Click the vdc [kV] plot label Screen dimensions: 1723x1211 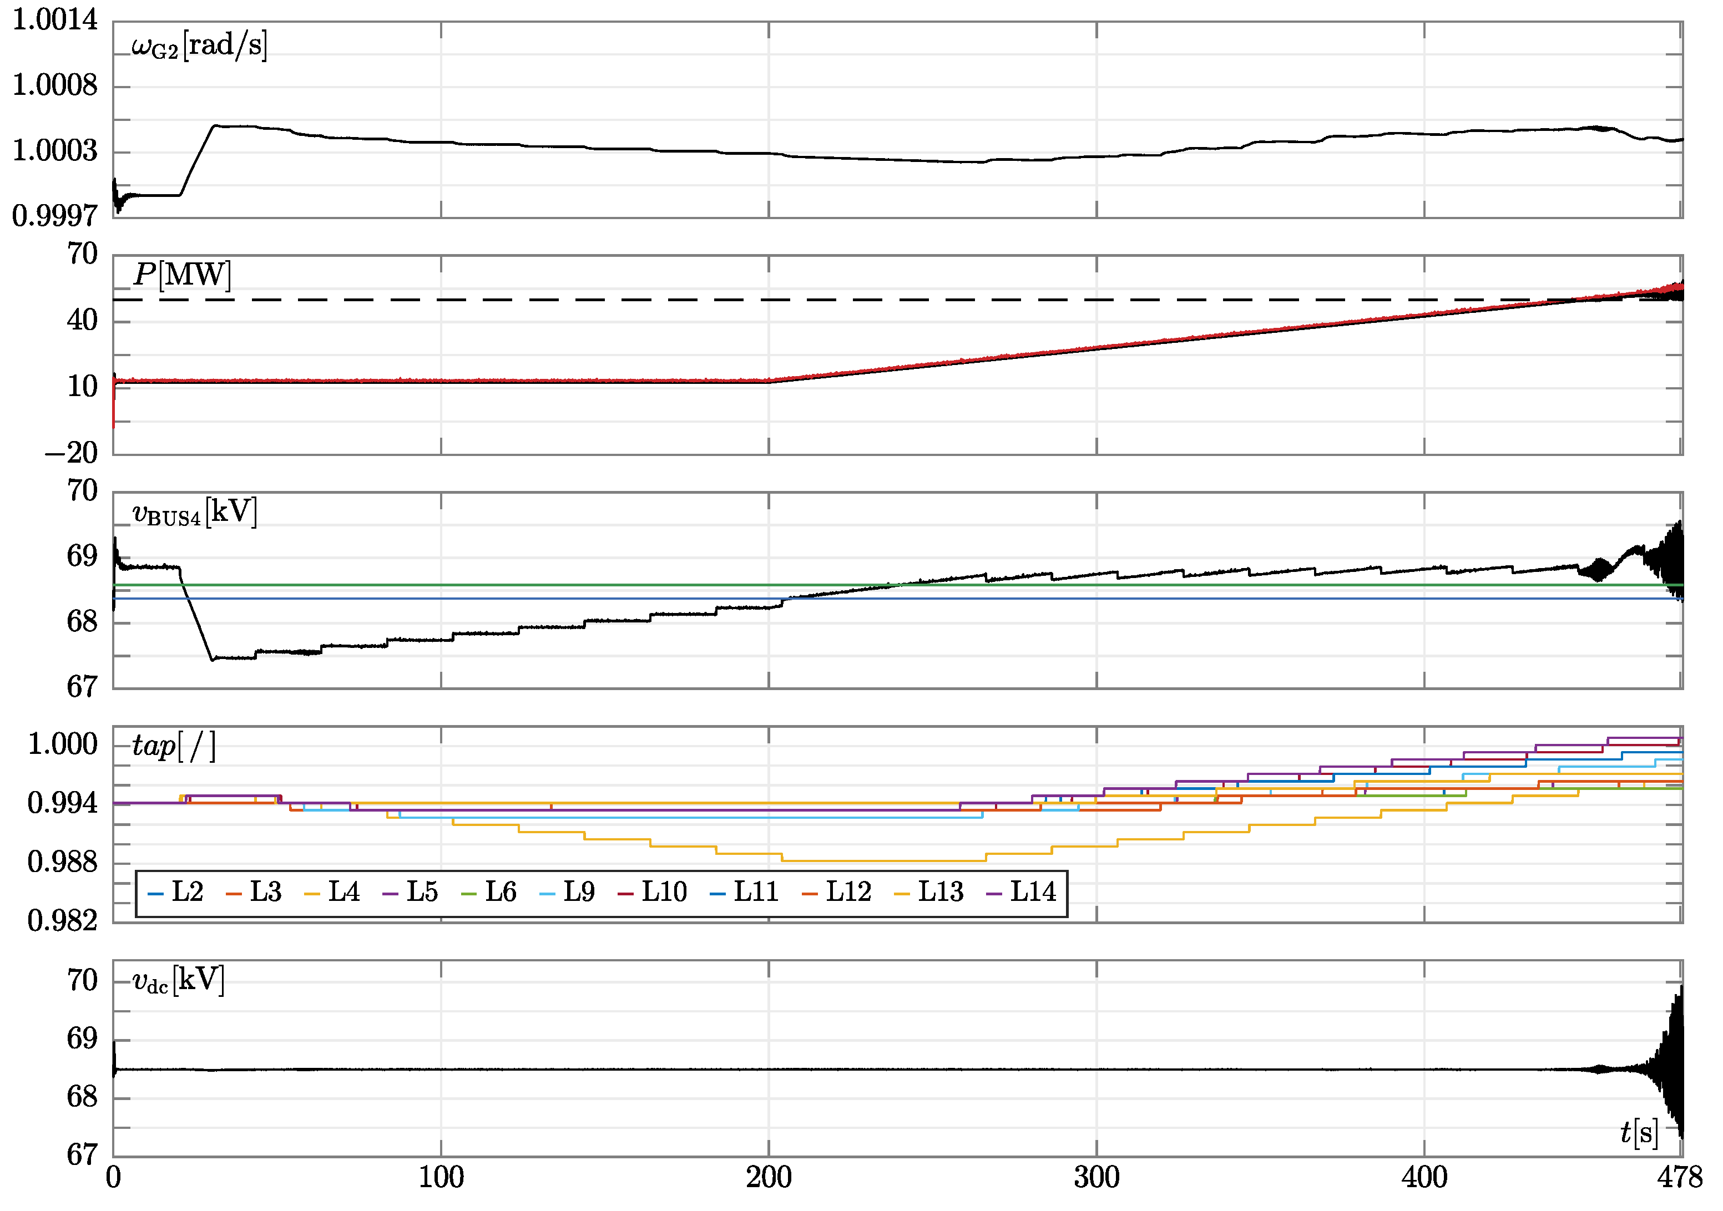pyautogui.click(x=179, y=981)
